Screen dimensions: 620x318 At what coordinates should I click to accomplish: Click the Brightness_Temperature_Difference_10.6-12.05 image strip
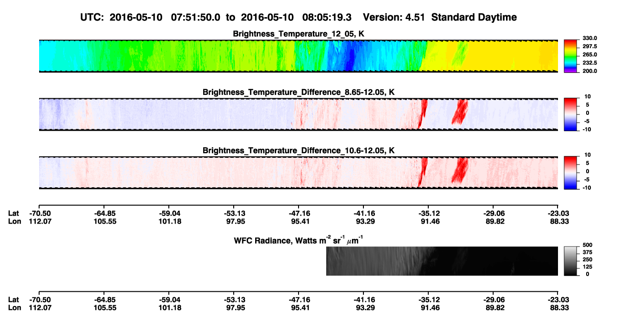coord(298,173)
